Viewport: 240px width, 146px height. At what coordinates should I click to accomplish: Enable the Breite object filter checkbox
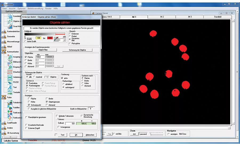26,60
